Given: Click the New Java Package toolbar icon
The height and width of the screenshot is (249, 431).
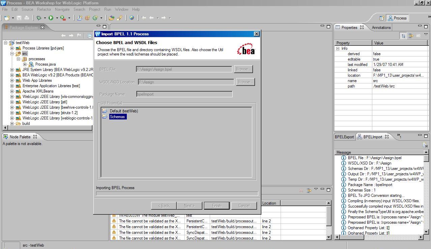Looking at the screenshot, I should pos(87,18).
